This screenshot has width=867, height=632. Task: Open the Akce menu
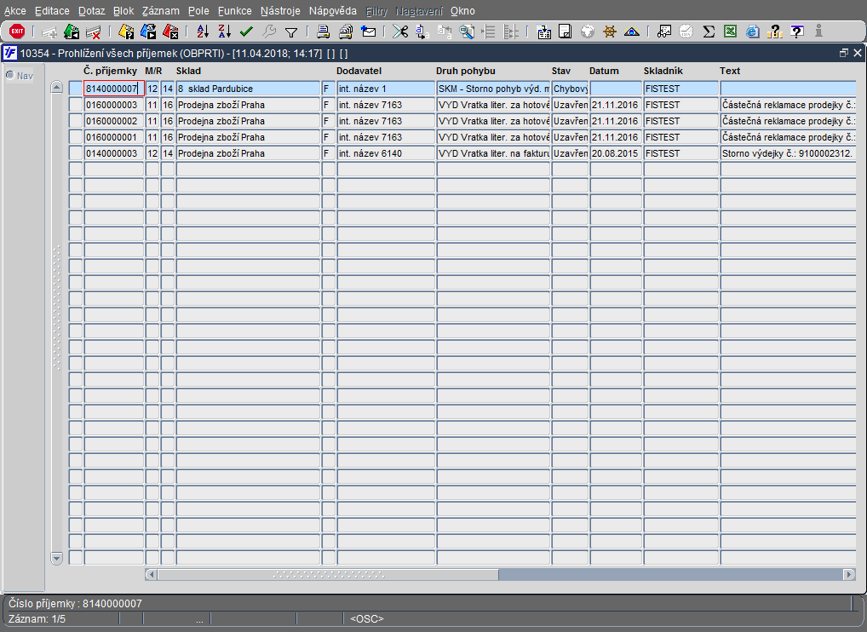[x=15, y=11]
